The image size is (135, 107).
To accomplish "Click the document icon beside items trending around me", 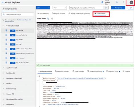I will coord(6,53).
